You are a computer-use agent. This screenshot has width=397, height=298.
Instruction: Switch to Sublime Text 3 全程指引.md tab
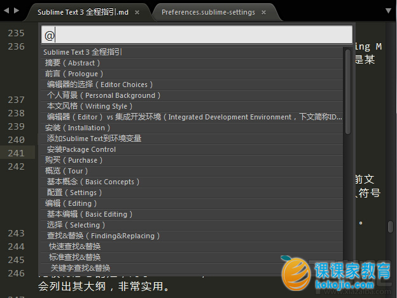(83, 12)
